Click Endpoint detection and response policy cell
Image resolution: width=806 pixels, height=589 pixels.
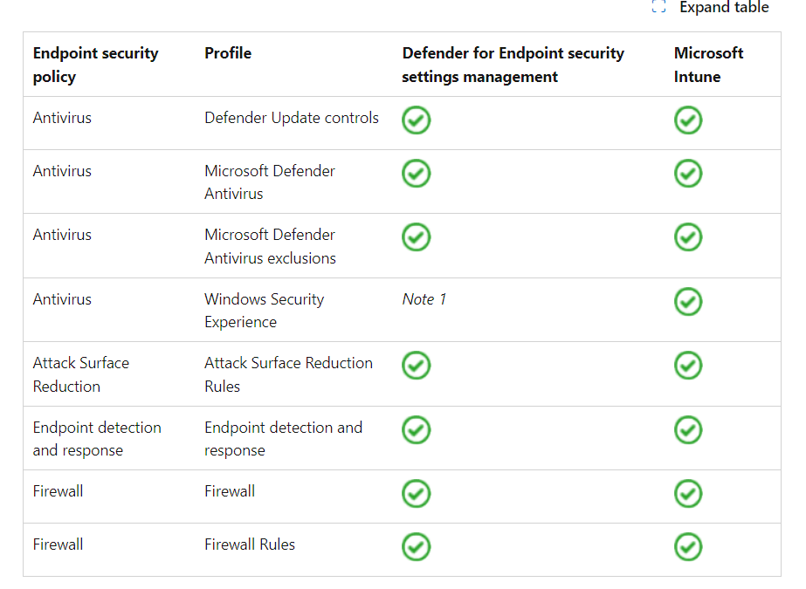97,439
